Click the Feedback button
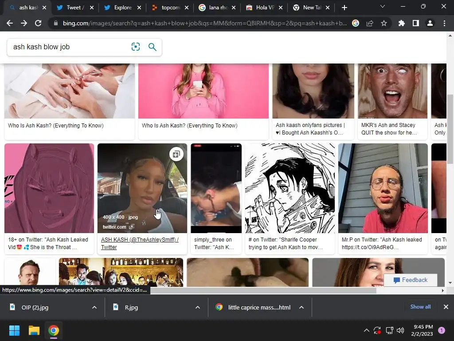 (410, 280)
